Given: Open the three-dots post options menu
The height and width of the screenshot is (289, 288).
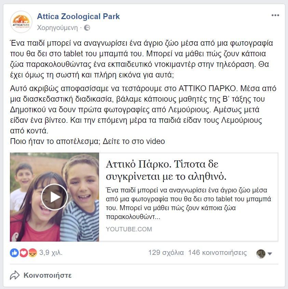Looking at the screenshot, I should click(275, 15).
